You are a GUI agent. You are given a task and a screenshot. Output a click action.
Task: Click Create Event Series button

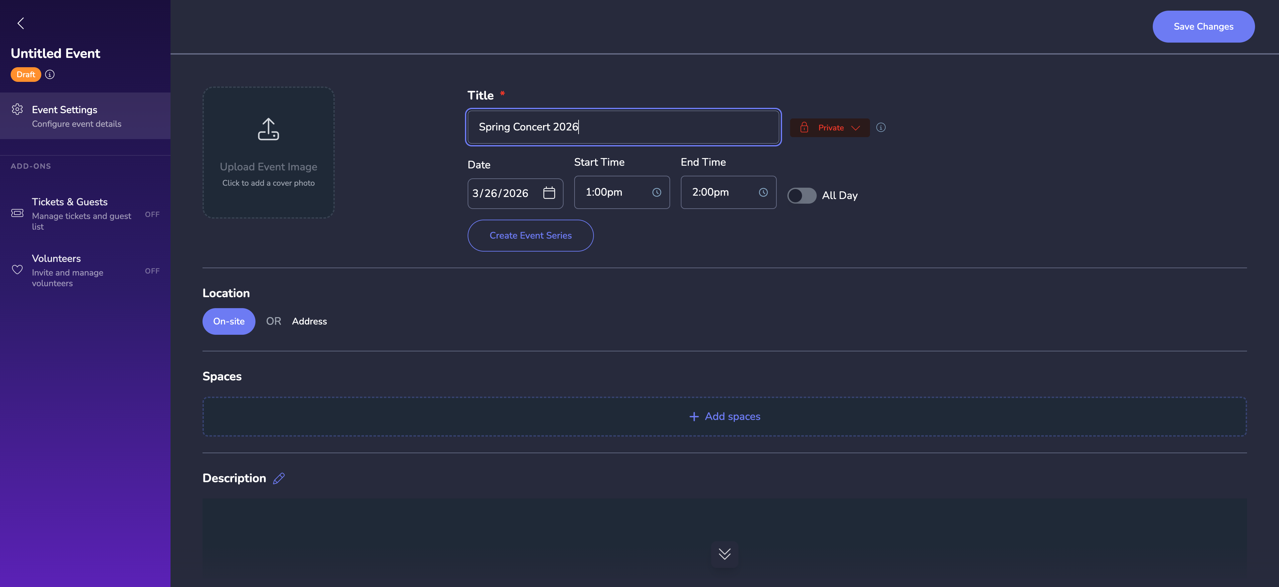pos(530,236)
